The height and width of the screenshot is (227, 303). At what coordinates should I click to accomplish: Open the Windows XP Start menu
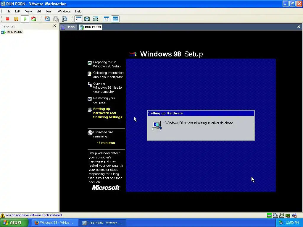(x=14, y=223)
